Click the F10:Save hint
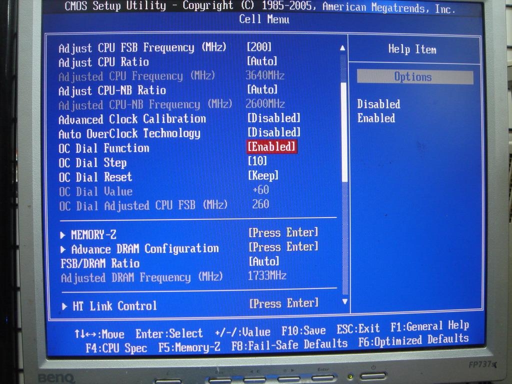The image size is (512, 384). point(303,331)
